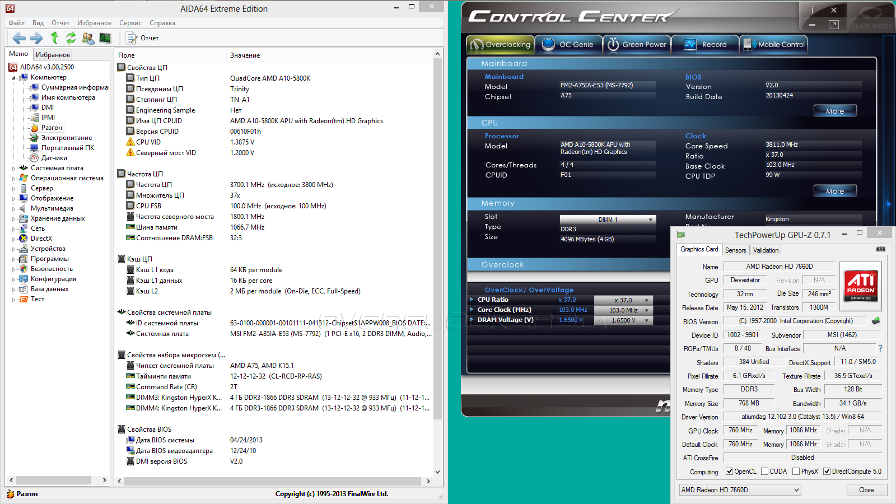The width and height of the screenshot is (896, 504).
Task: Click the Значение column header in AIDA64
Action: (x=330, y=55)
